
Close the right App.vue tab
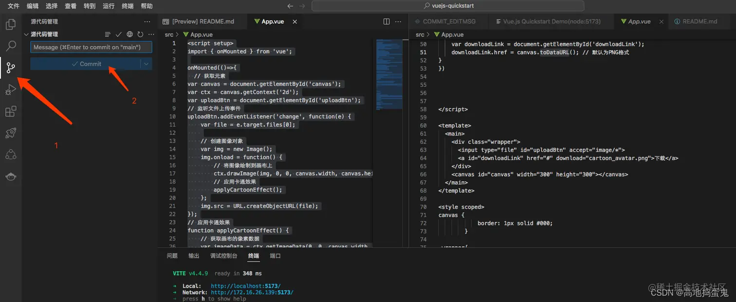[x=661, y=21]
